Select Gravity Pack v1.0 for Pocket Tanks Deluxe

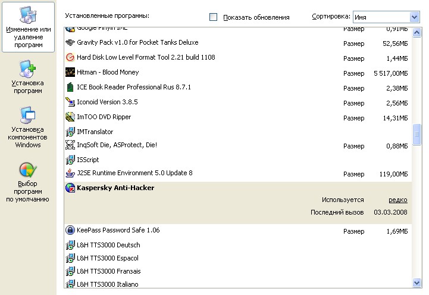coord(238,42)
